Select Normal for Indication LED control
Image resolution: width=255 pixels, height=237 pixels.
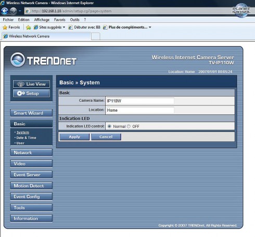(x=109, y=126)
